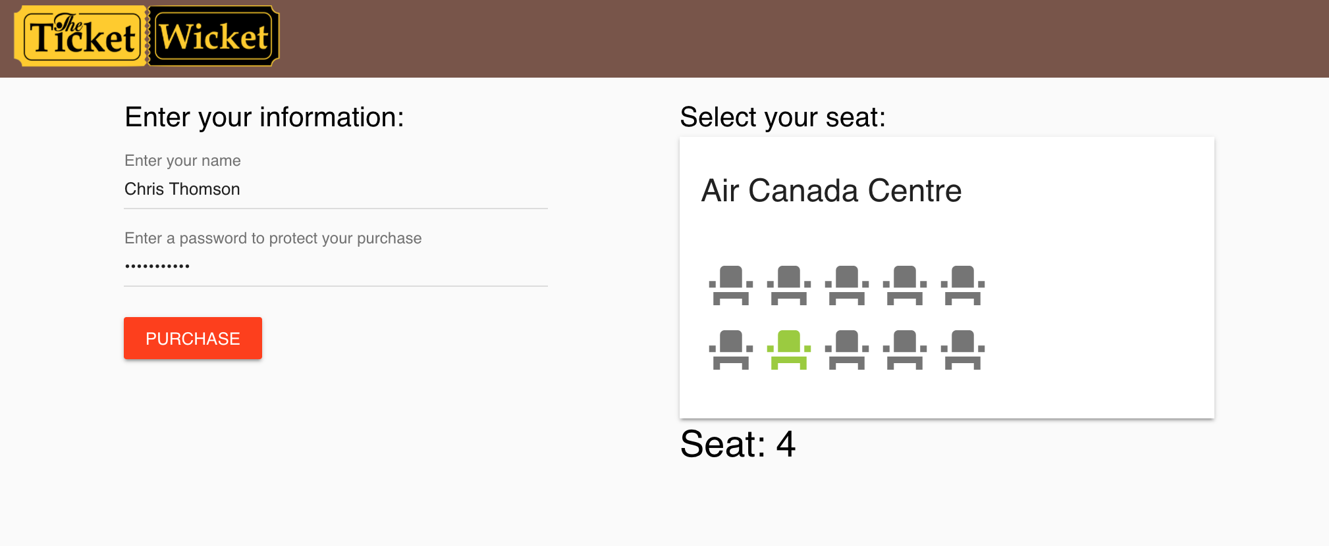Select the last seat in the bottom row
The image size is (1329, 546).
click(963, 349)
